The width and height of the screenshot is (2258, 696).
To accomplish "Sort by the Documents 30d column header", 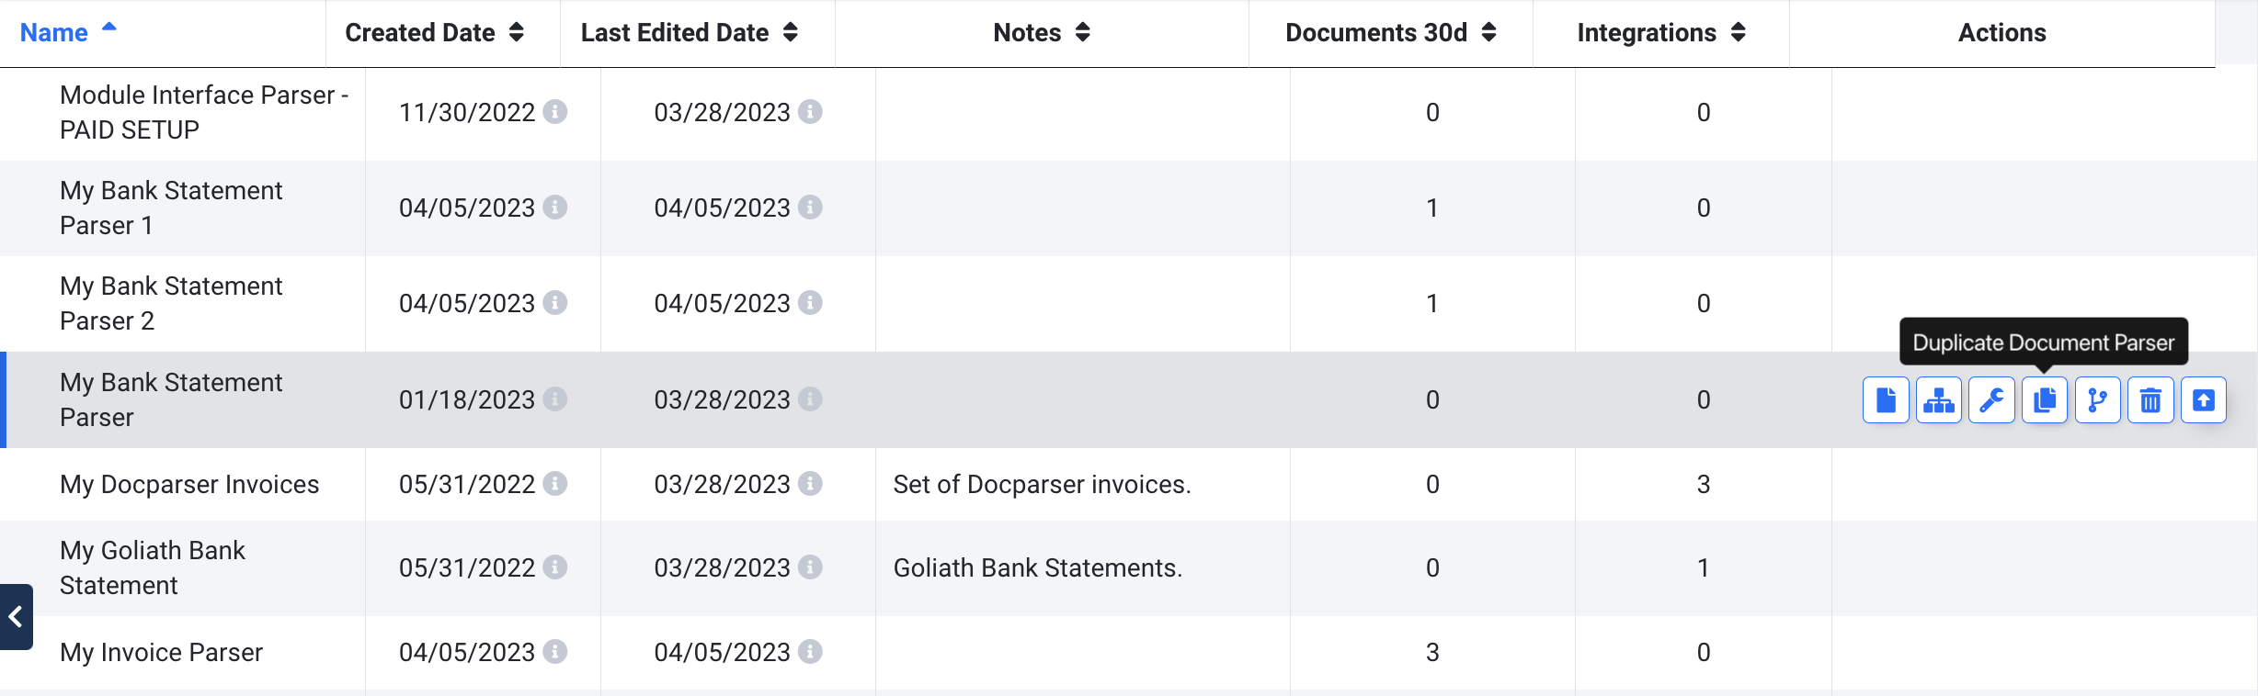I will (1390, 33).
